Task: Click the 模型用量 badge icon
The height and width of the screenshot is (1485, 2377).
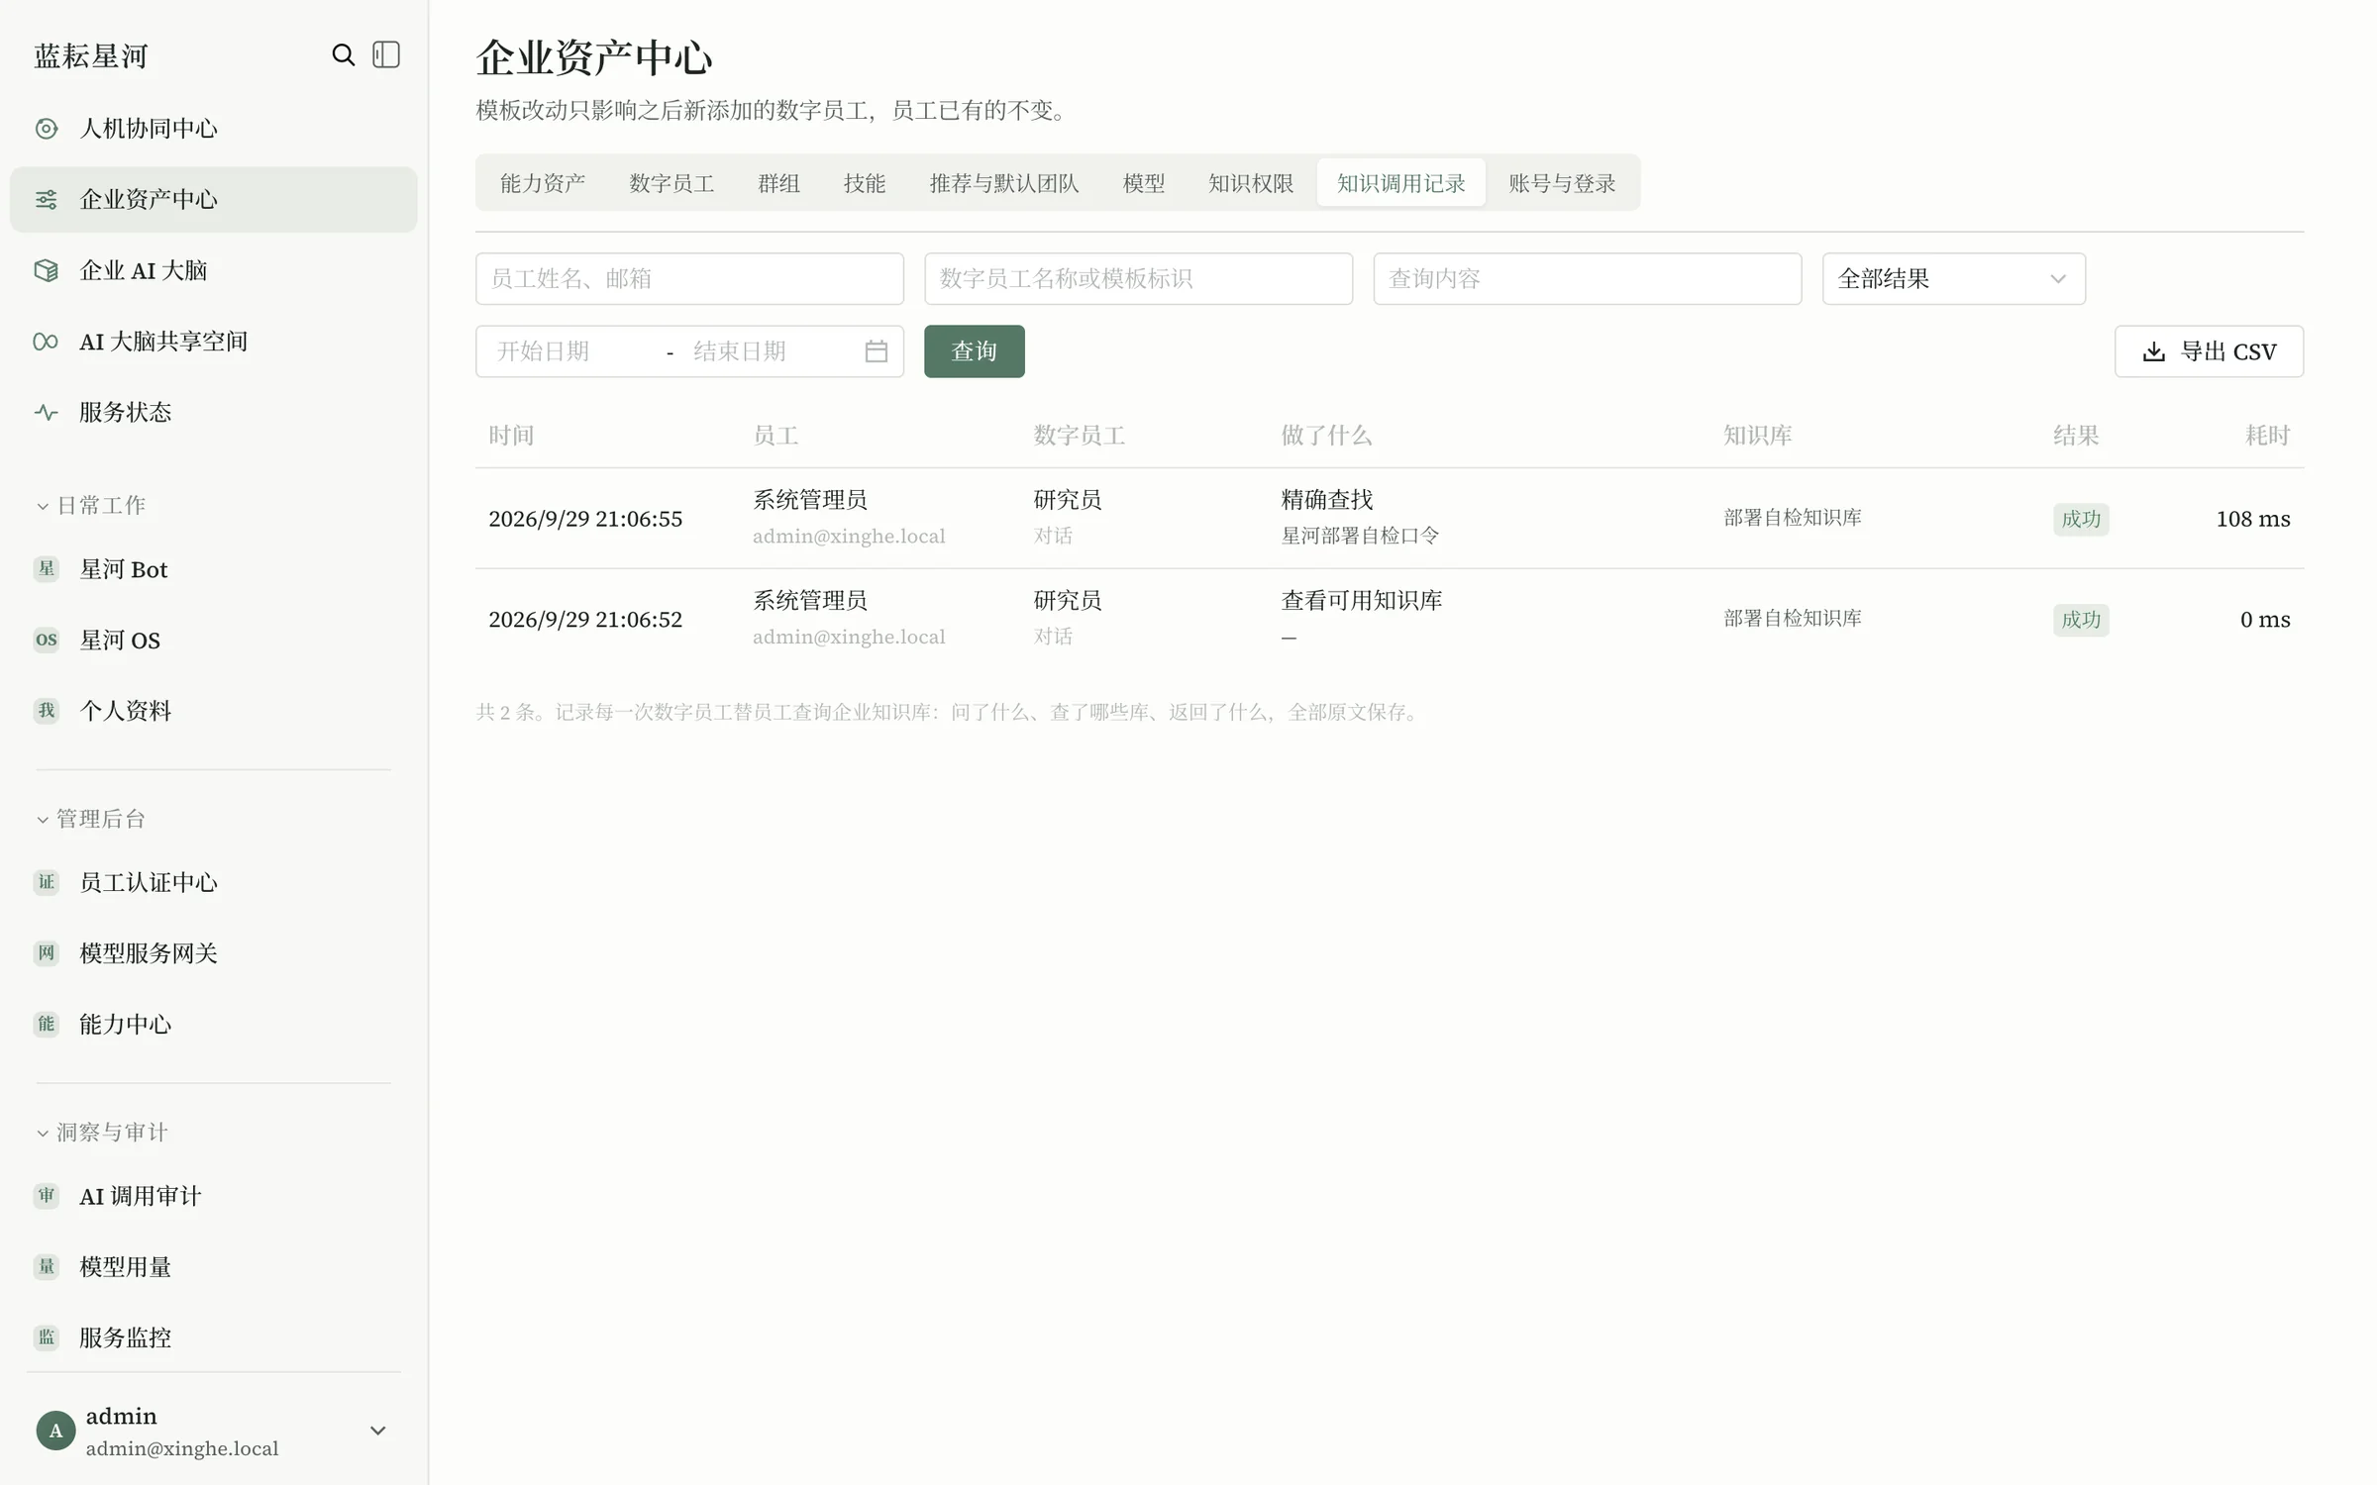Action: [x=47, y=1266]
